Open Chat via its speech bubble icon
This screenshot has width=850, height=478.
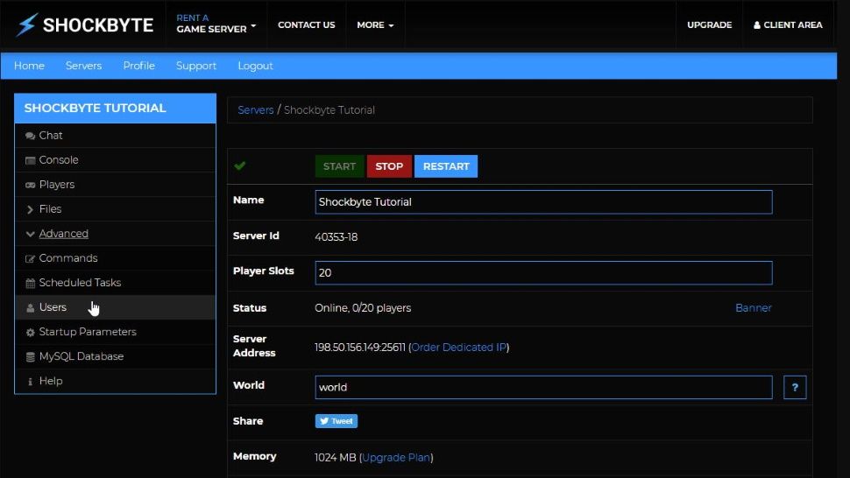(31, 136)
